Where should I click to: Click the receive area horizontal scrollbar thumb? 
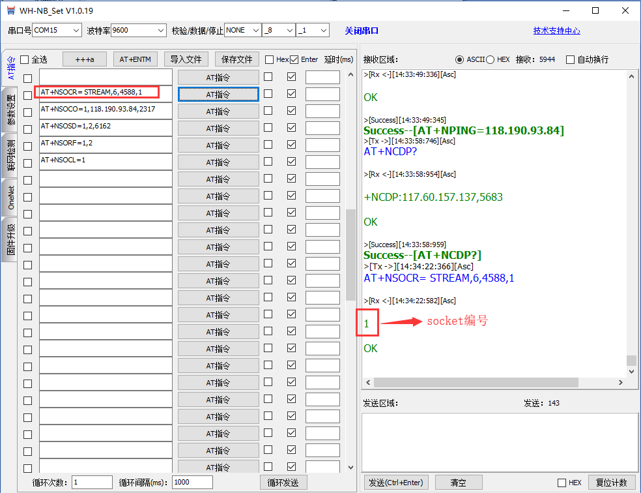(476, 383)
